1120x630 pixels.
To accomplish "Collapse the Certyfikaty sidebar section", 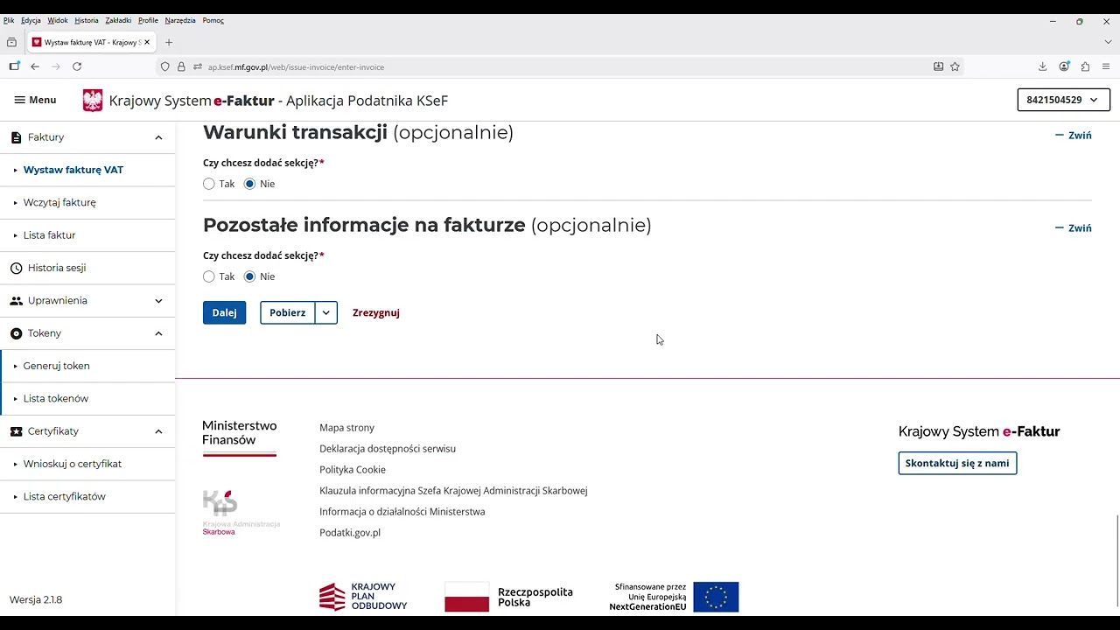I will (x=158, y=431).
